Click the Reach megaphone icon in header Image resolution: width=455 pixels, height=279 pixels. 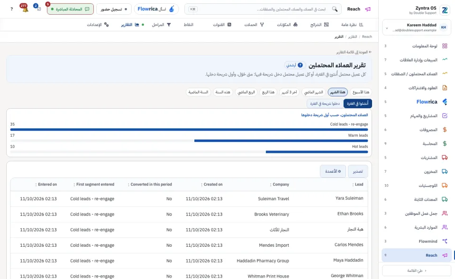368,9
